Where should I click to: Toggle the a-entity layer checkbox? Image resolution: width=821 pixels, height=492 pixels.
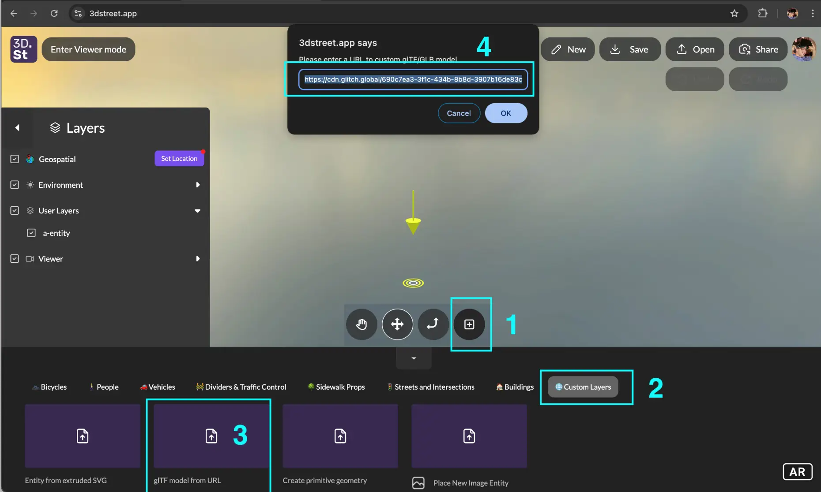[31, 233]
